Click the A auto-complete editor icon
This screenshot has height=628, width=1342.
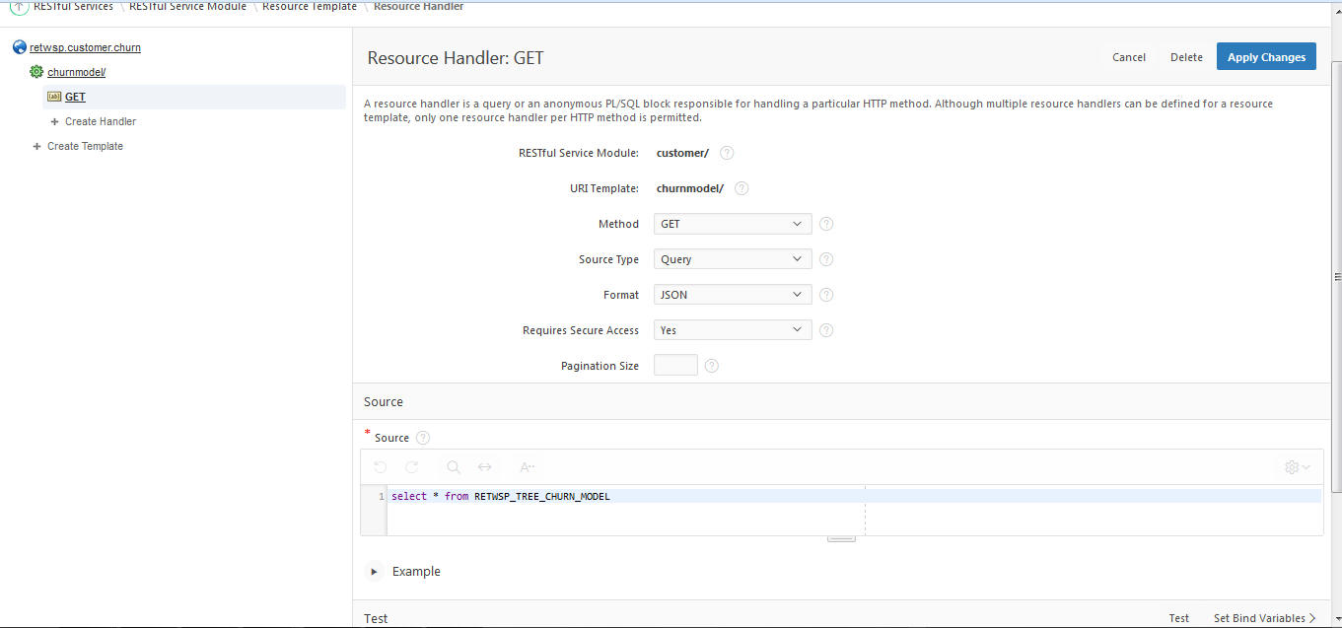[x=527, y=467]
